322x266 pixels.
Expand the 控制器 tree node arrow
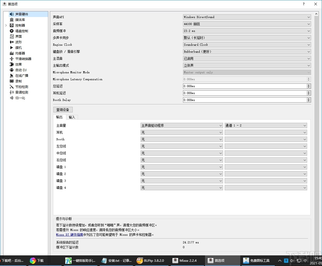point(6,25)
